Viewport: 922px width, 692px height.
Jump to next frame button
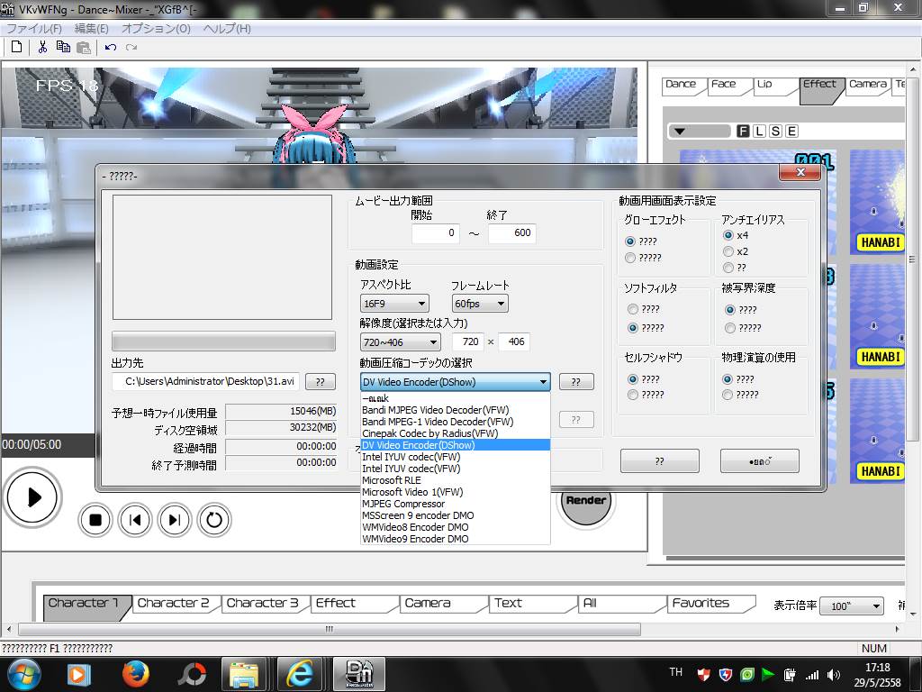pos(175,520)
